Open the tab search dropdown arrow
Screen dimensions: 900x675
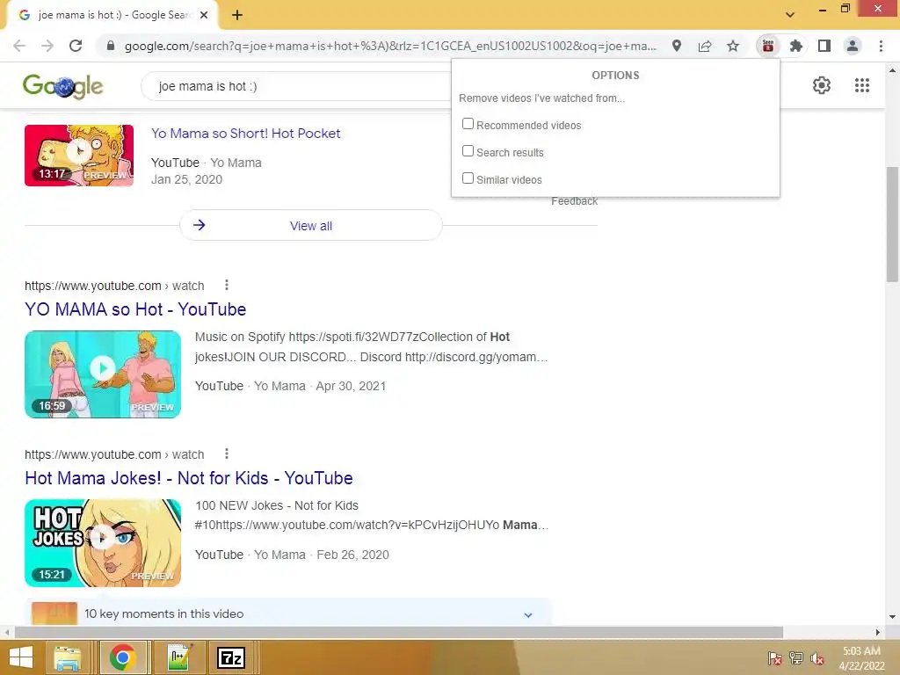(x=790, y=15)
